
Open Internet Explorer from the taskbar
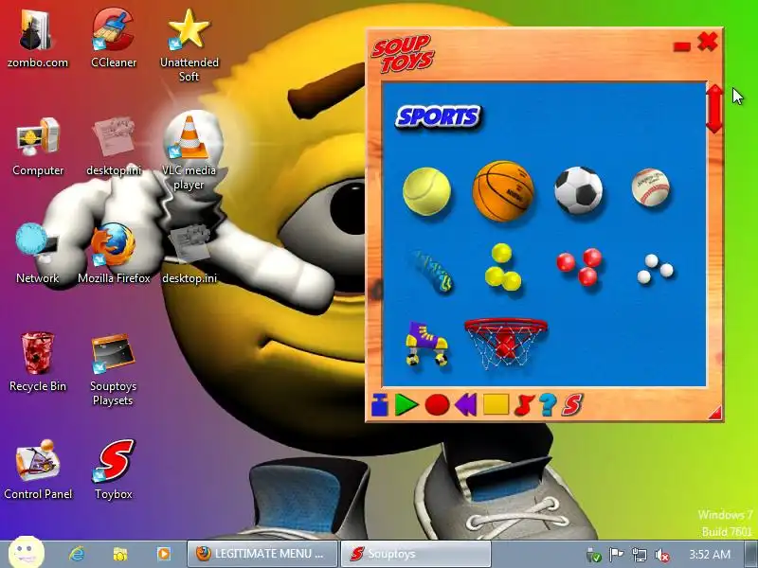[77, 554]
